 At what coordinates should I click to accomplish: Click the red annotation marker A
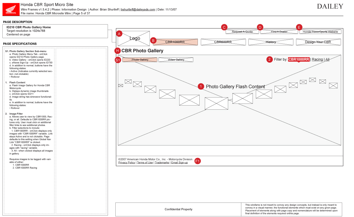(119, 34)
